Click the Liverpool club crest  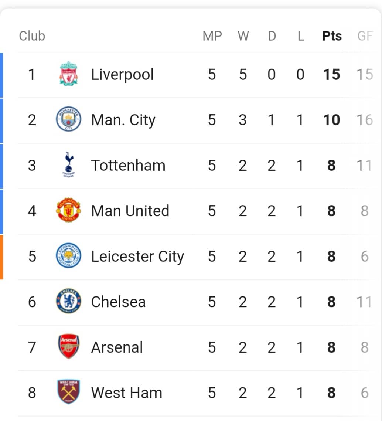tap(69, 74)
